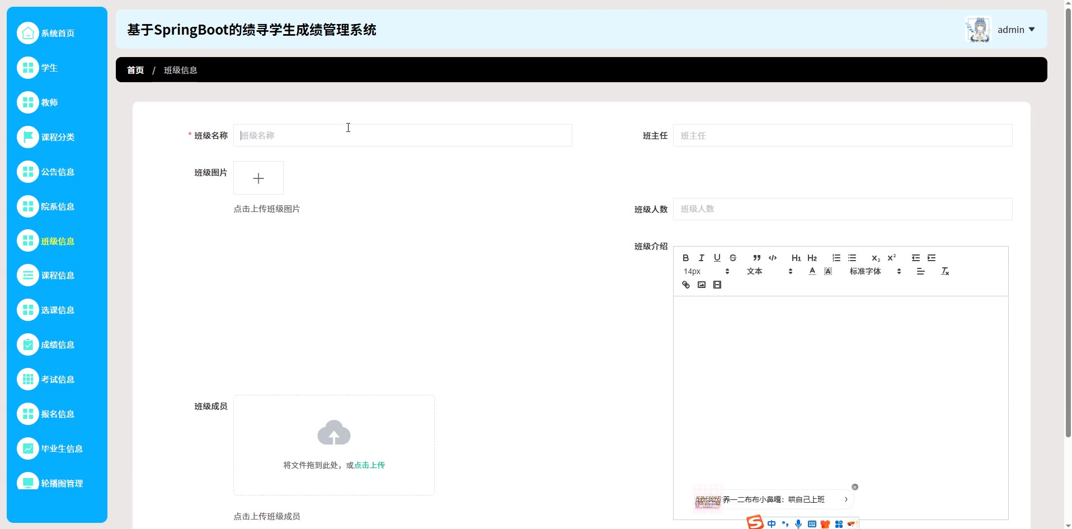Apply ordered list formatting
This screenshot has height=529, width=1072.
tap(836, 258)
